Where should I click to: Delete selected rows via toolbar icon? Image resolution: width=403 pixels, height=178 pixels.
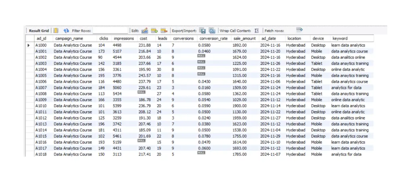[164, 31]
